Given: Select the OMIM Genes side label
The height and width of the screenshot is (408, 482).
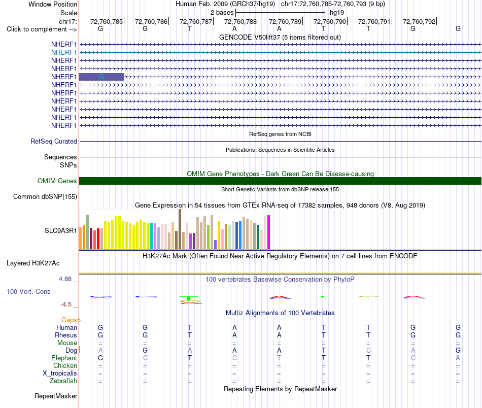Looking at the screenshot, I should pos(57,181).
